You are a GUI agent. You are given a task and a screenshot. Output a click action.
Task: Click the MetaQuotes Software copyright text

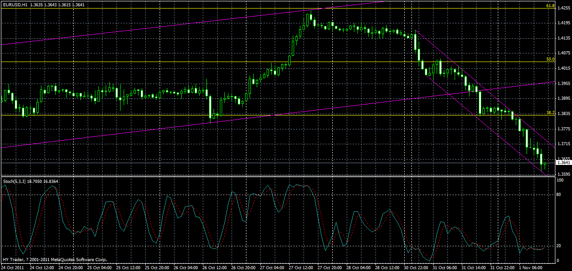tap(54, 258)
